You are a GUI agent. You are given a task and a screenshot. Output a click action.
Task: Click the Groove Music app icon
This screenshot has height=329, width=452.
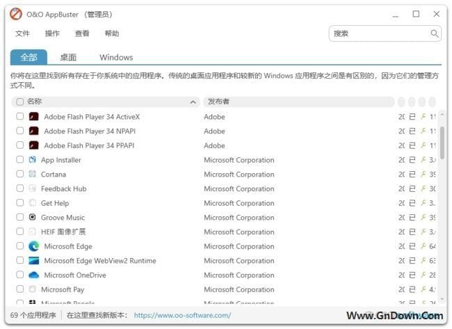click(x=32, y=217)
